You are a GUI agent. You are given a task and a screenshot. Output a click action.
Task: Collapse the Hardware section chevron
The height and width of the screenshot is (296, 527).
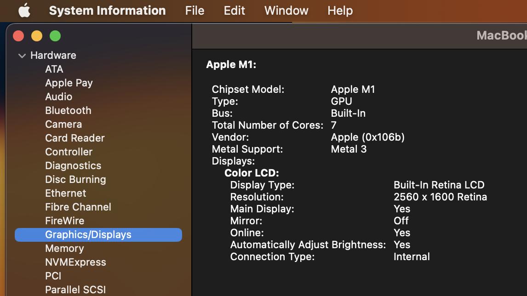pyautogui.click(x=22, y=56)
